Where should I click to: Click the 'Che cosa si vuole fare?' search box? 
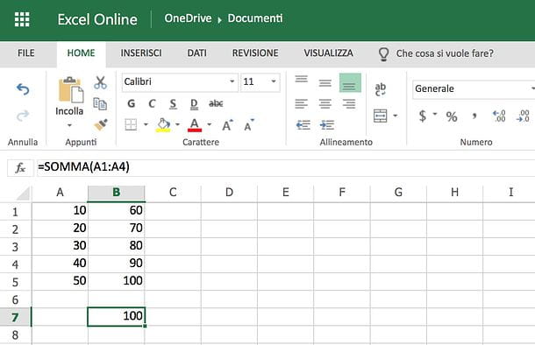click(x=436, y=53)
